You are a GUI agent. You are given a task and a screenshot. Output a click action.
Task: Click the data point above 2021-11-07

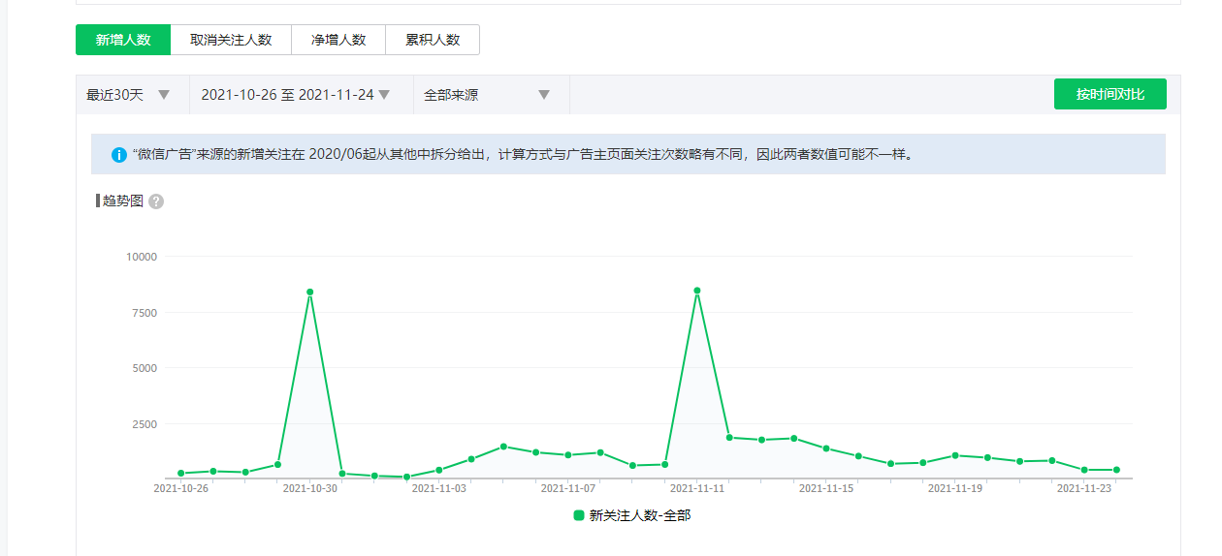(x=568, y=455)
